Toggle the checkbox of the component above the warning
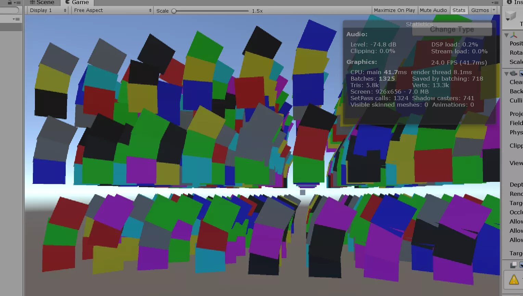The height and width of the screenshot is (296, 523). tap(521, 265)
